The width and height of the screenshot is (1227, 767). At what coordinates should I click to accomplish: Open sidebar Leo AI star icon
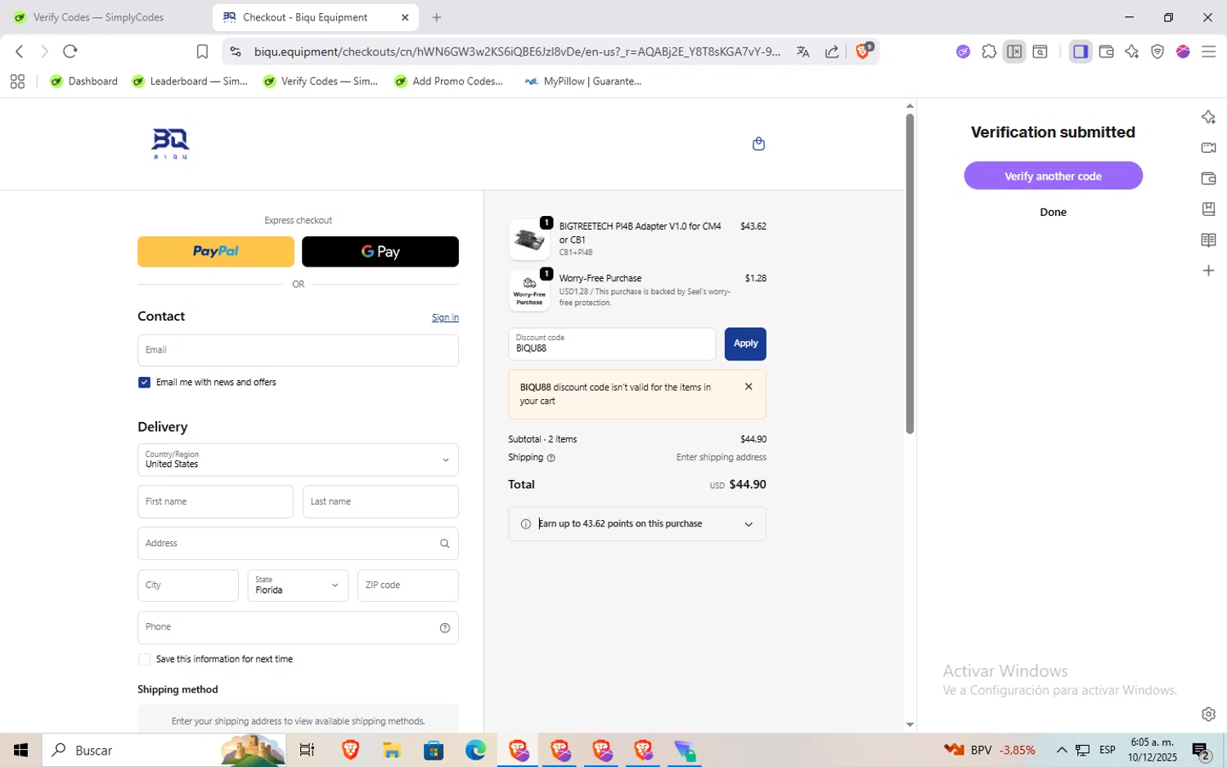click(x=1208, y=117)
